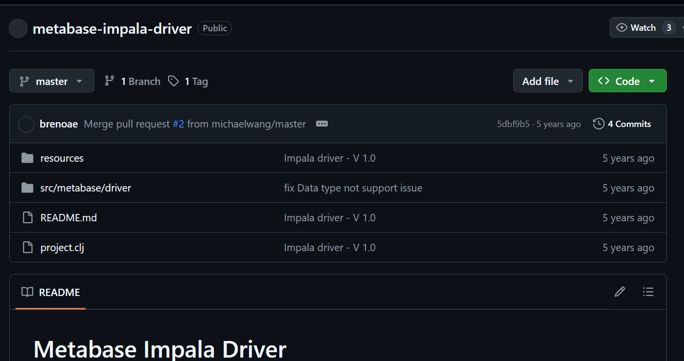Open the master branch dropdown

pos(52,81)
